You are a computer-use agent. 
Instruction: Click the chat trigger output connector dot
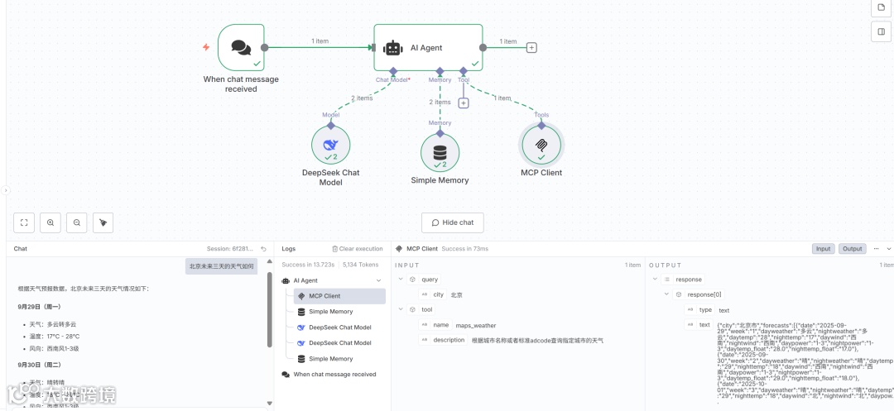[x=265, y=48]
